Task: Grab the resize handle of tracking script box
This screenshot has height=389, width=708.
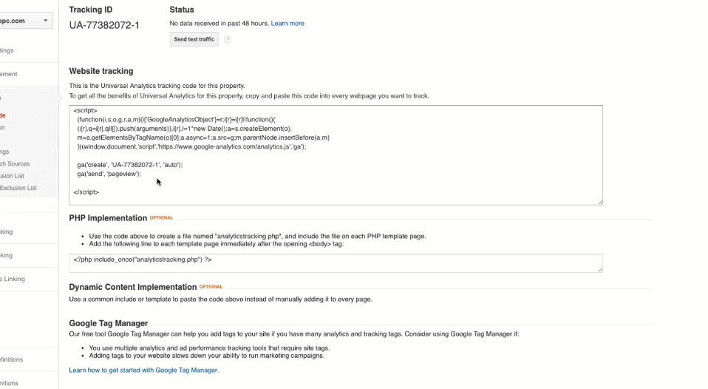Action: tap(599, 202)
